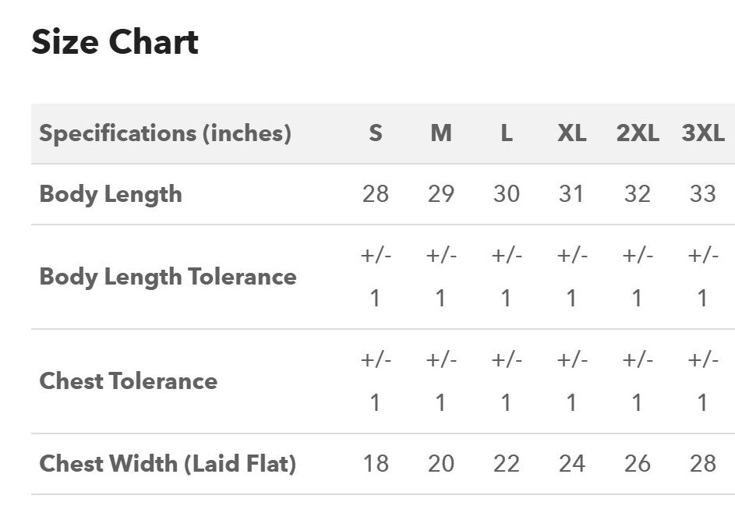Select the M size column header
The width and height of the screenshot is (735, 513).
[441, 133]
